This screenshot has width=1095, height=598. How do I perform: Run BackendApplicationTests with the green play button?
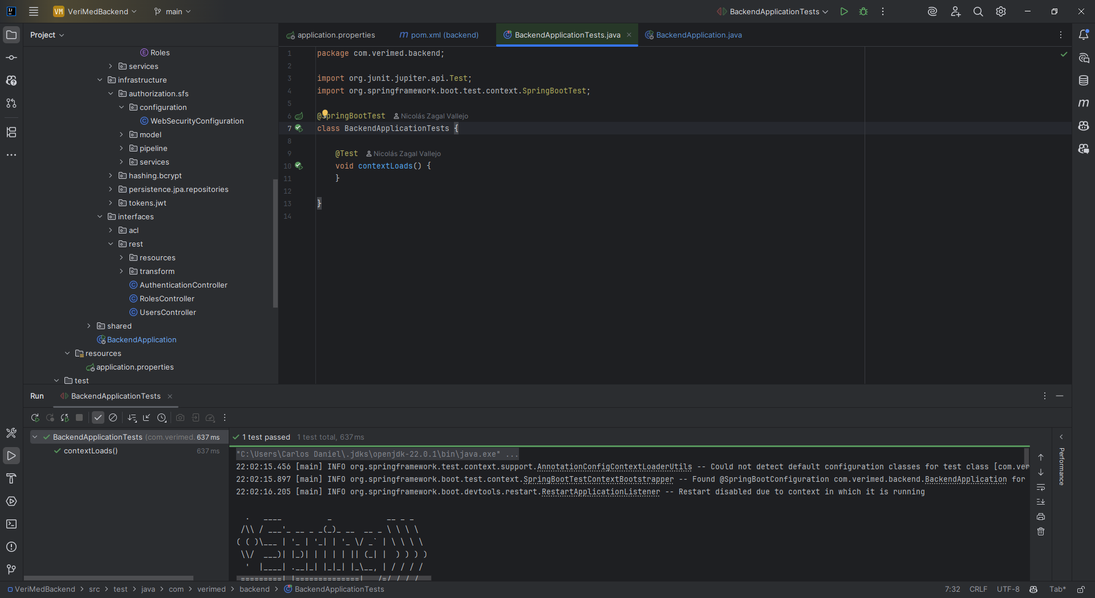(844, 11)
